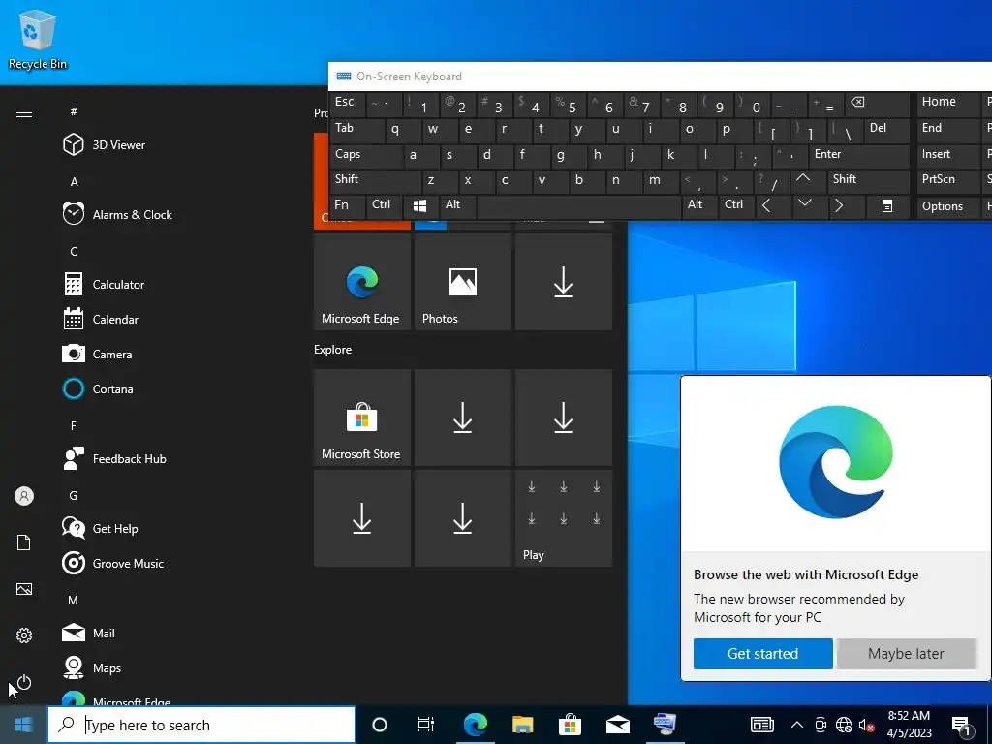992x744 pixels.
Task: Click Backspace key on On-Screen Keyboard
Action: [878, 103]
